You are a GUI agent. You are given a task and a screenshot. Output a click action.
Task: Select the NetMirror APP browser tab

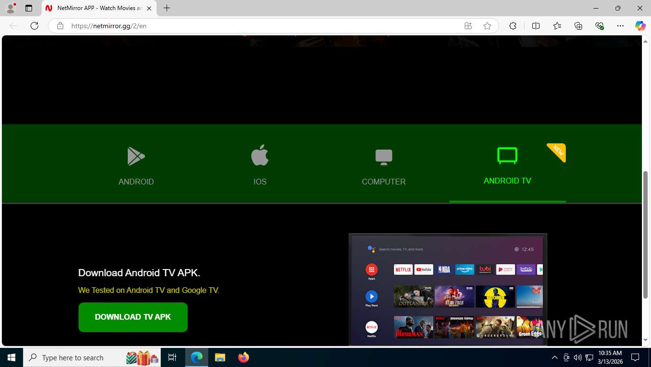[x=99, y=8]
